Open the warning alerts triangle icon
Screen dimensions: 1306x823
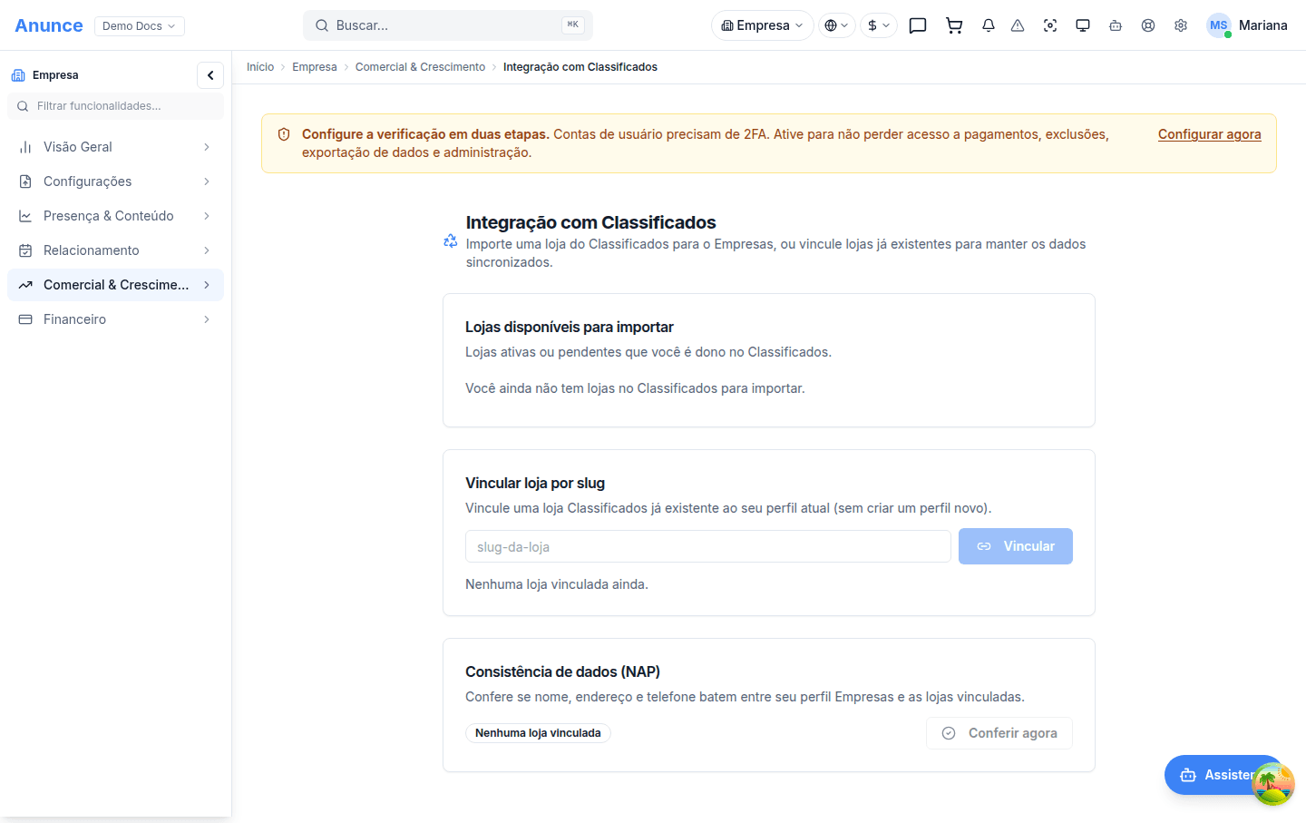click(x=1018, y=25)
